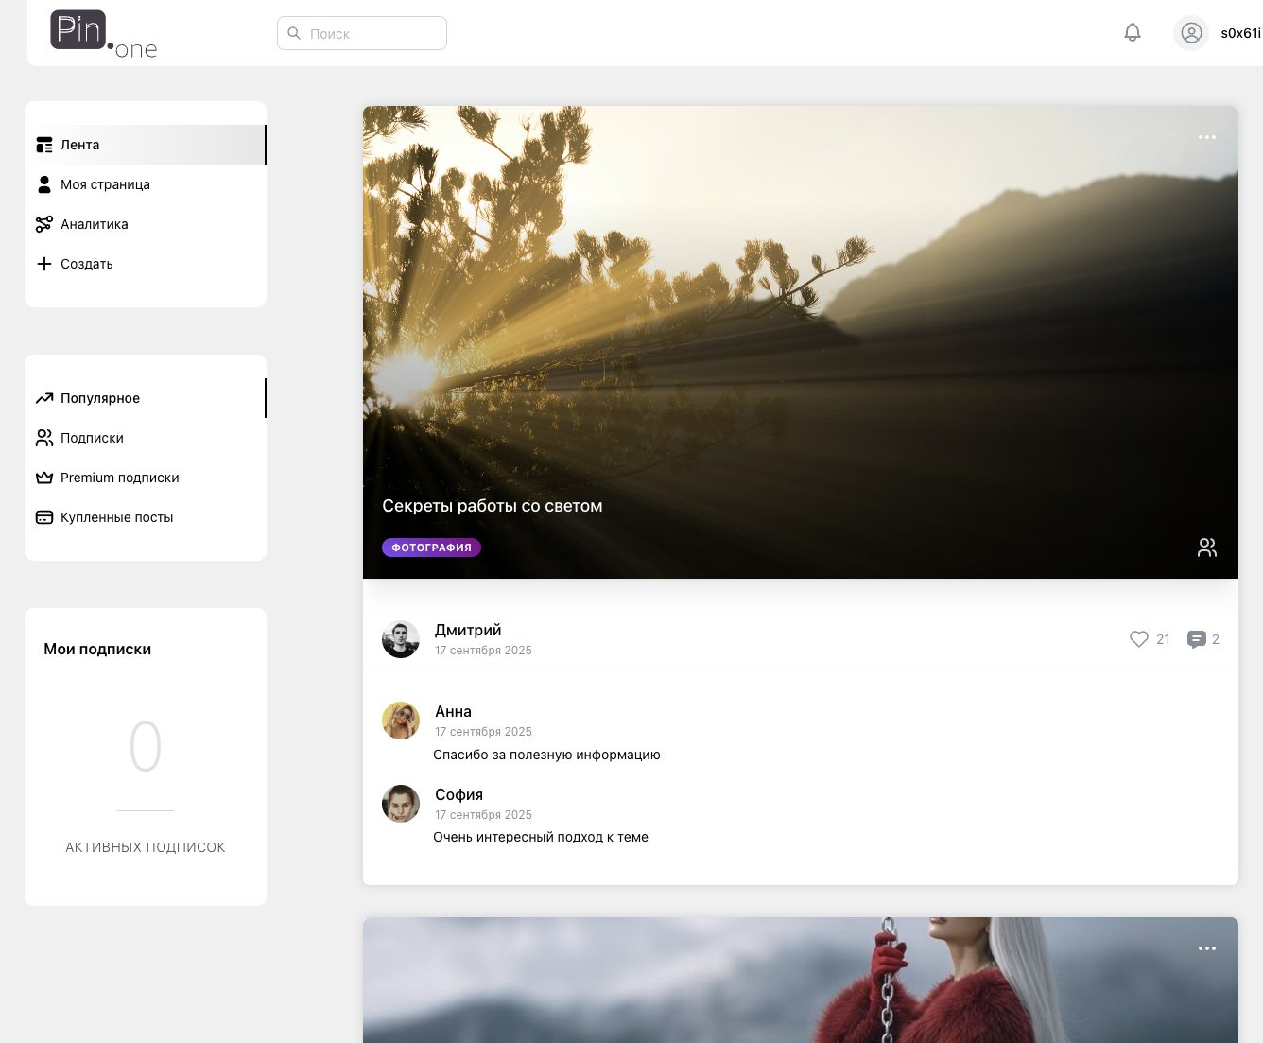Open three-dots menu on red coat post
Viewport: 1263px width, 1043px height.
(1206, 948)
